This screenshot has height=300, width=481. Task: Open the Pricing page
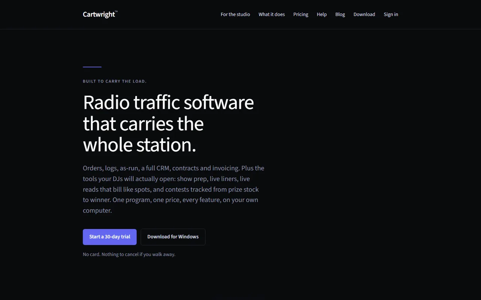(301, 14)
